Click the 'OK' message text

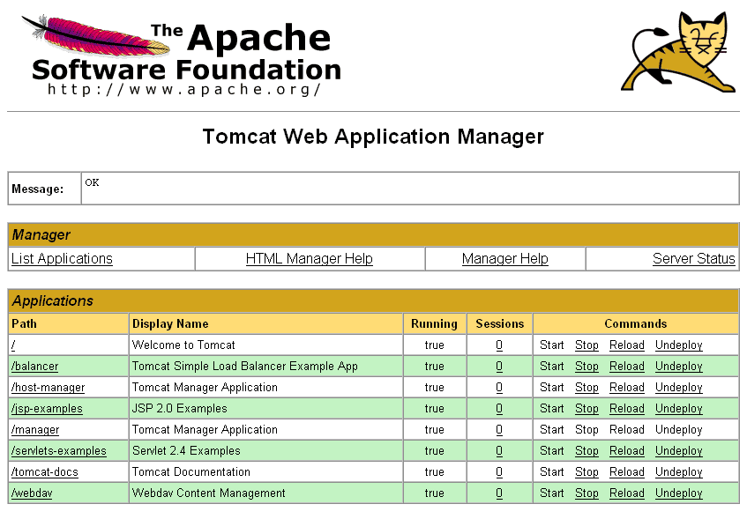point(92,182)
